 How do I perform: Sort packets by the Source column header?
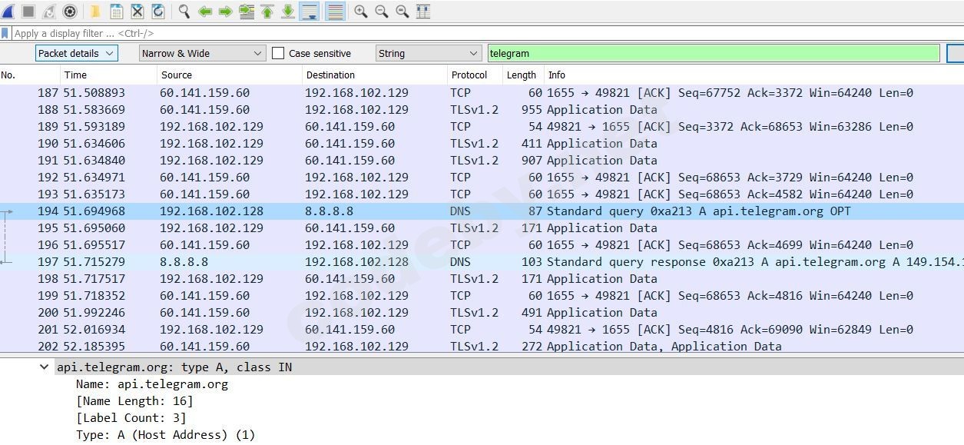tap(177, 75)
